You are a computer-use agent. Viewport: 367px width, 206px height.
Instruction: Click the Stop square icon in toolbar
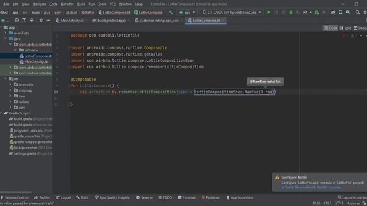click(324, 12)
